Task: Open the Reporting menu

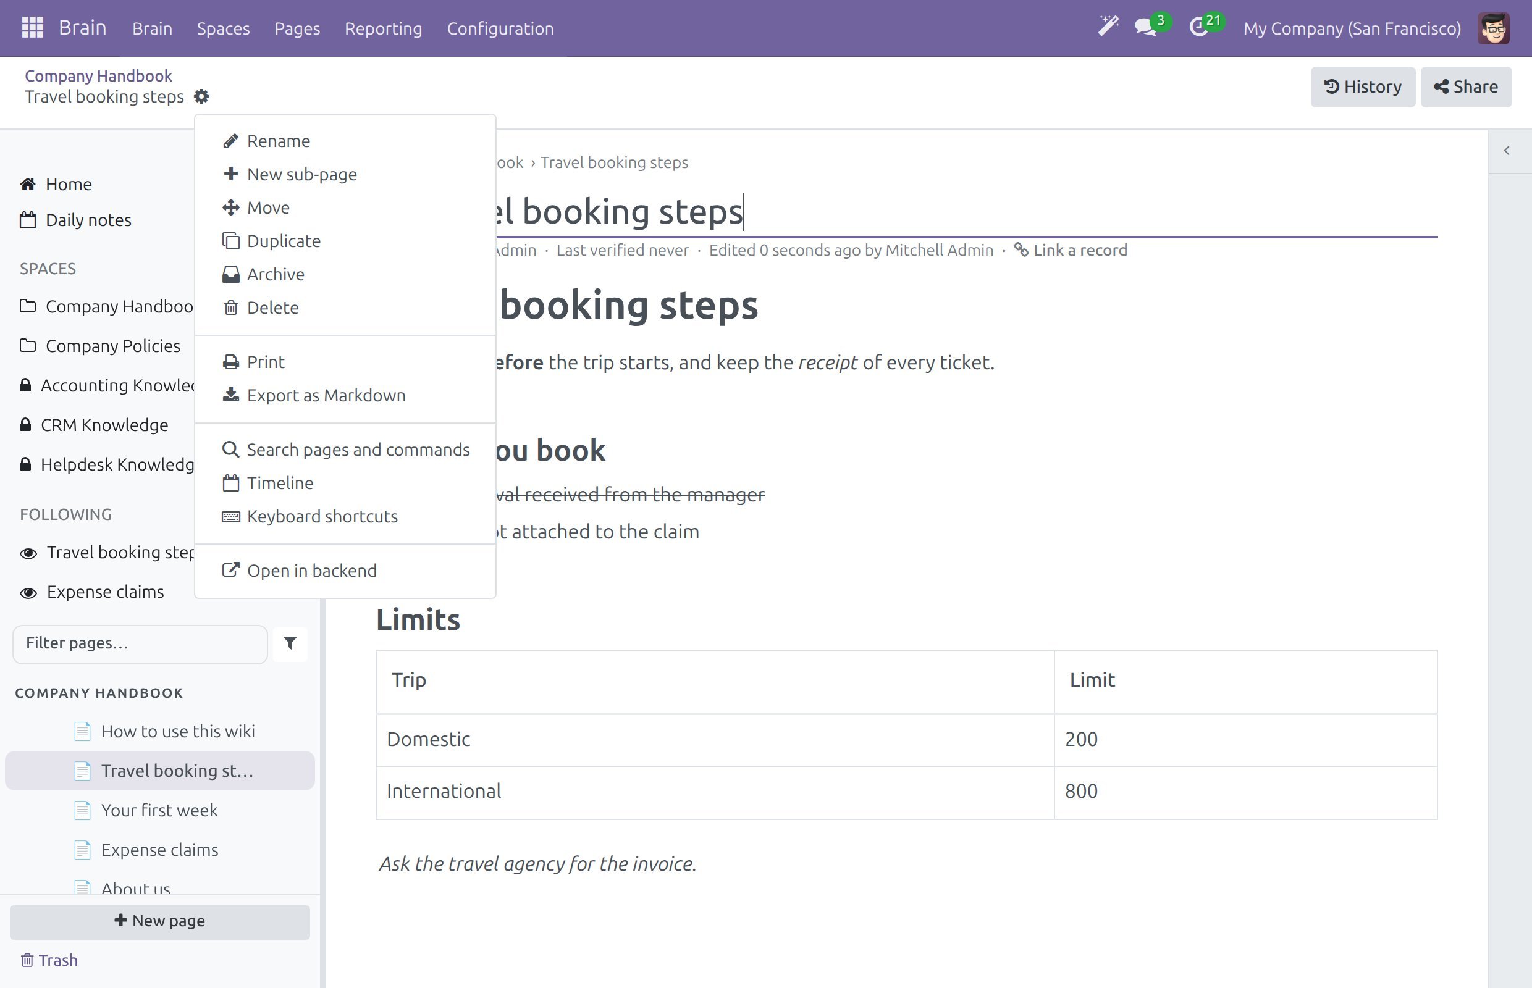Action: click(383, 28)
